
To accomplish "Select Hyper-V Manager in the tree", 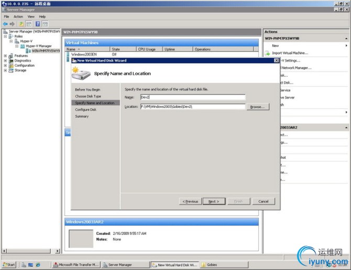I will click(x=38, y=46).
